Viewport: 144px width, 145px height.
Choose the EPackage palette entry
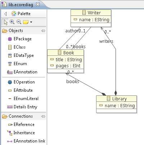coord(20,39)
